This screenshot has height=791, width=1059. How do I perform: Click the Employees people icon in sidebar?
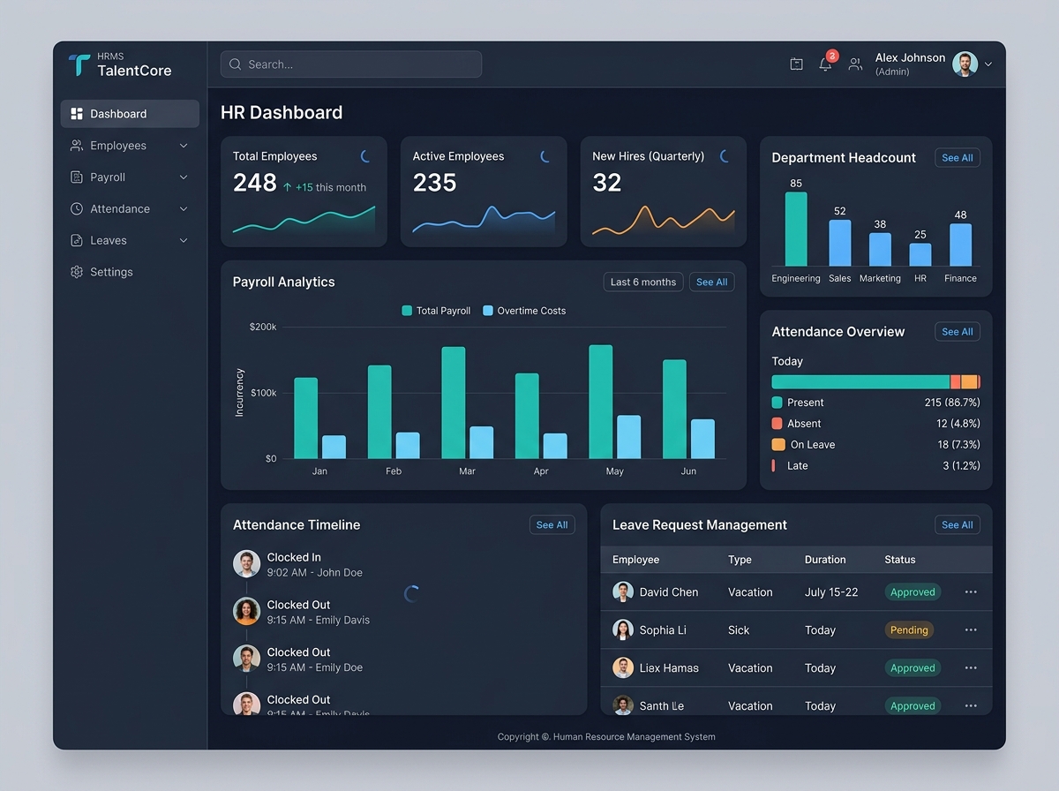click(77, 146)
